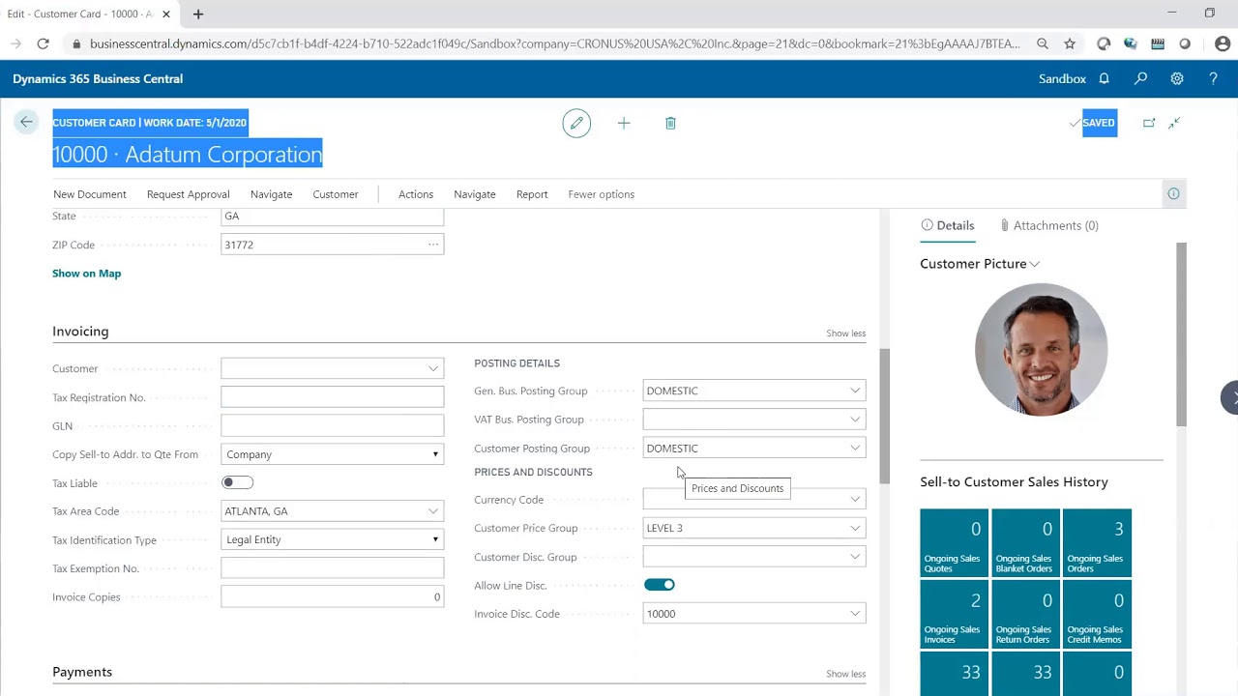Expand Customer Price Group dropdown

[x=855, y=528]
